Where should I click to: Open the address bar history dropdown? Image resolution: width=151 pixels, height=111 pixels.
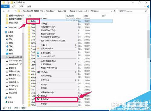[x=111, y=11]
